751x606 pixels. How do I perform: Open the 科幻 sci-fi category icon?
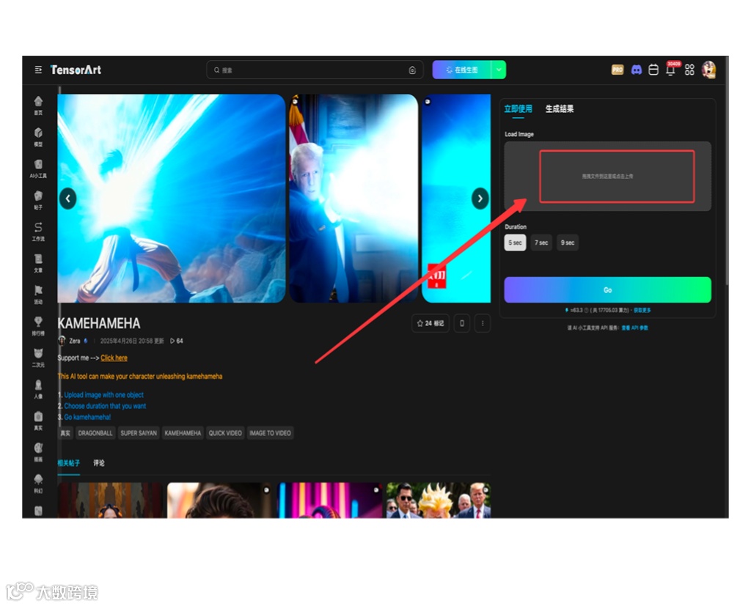pyautogui.click(x=38, y=484)
